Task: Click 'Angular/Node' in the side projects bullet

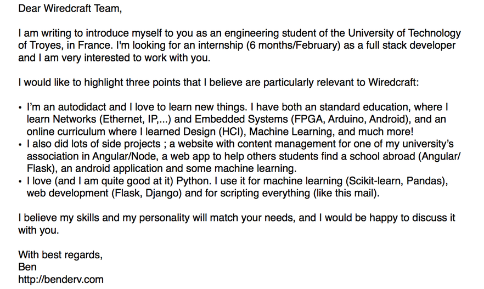Action: click(125, 156)
